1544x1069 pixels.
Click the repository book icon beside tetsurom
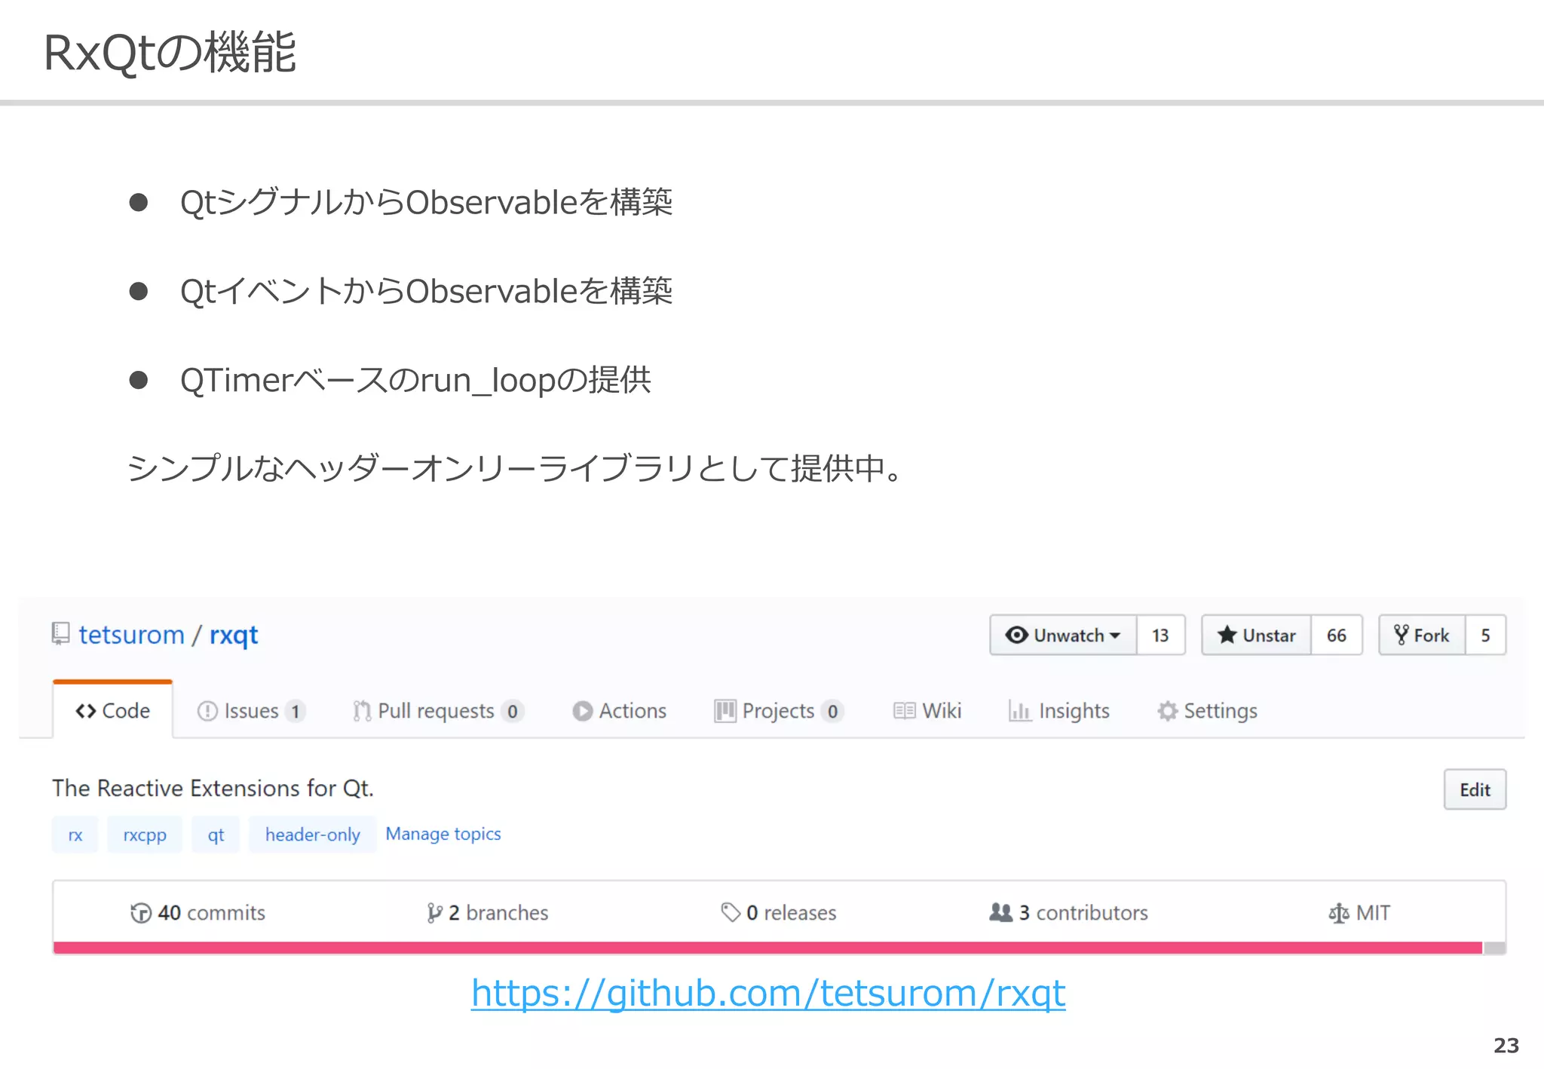click(61, 634)
